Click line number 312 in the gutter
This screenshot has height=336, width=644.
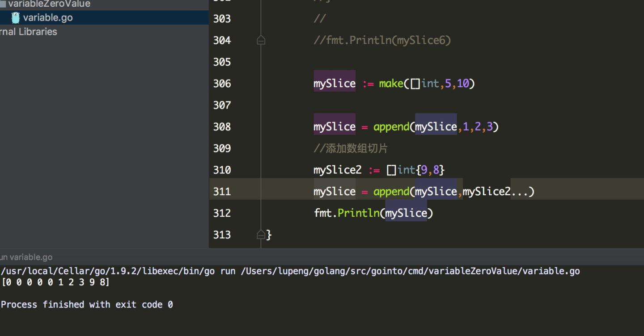[222, 213]
